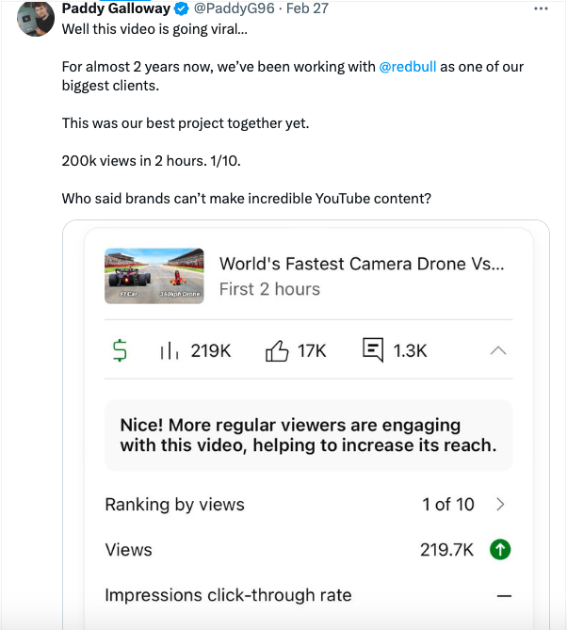Click the 'Nice! More regular viewers' insight card

click(308, 435)
